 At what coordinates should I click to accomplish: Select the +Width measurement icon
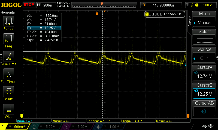(9, 91)
